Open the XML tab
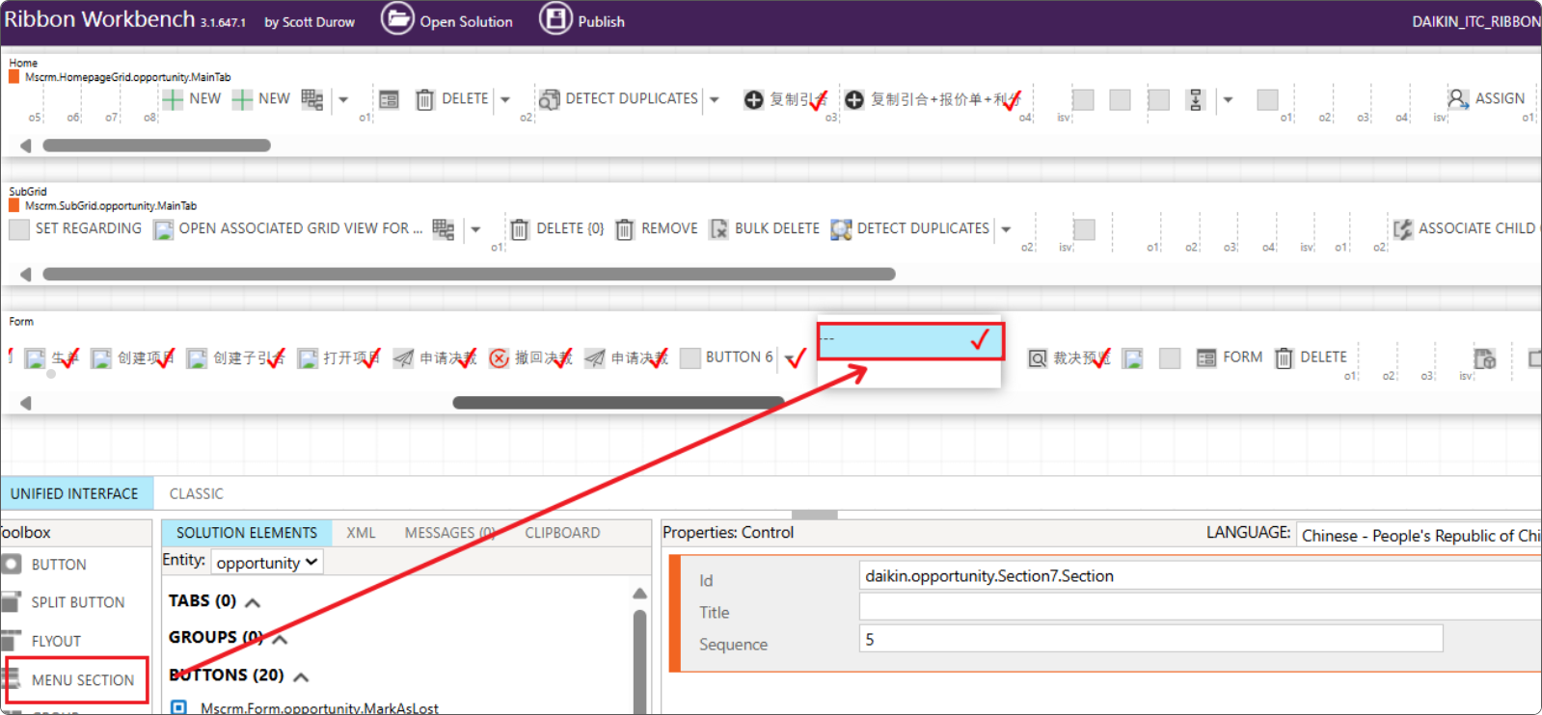This screenshot has height=715, width=1542. (x=361, y=533)
